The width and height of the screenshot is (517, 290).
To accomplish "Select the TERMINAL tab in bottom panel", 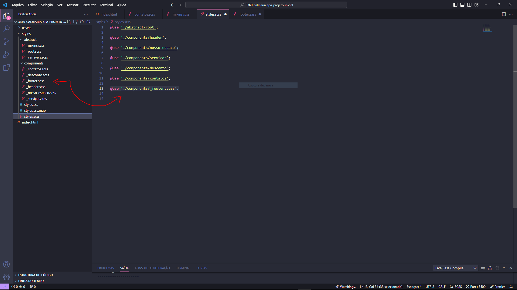I will tap(183, 268).
